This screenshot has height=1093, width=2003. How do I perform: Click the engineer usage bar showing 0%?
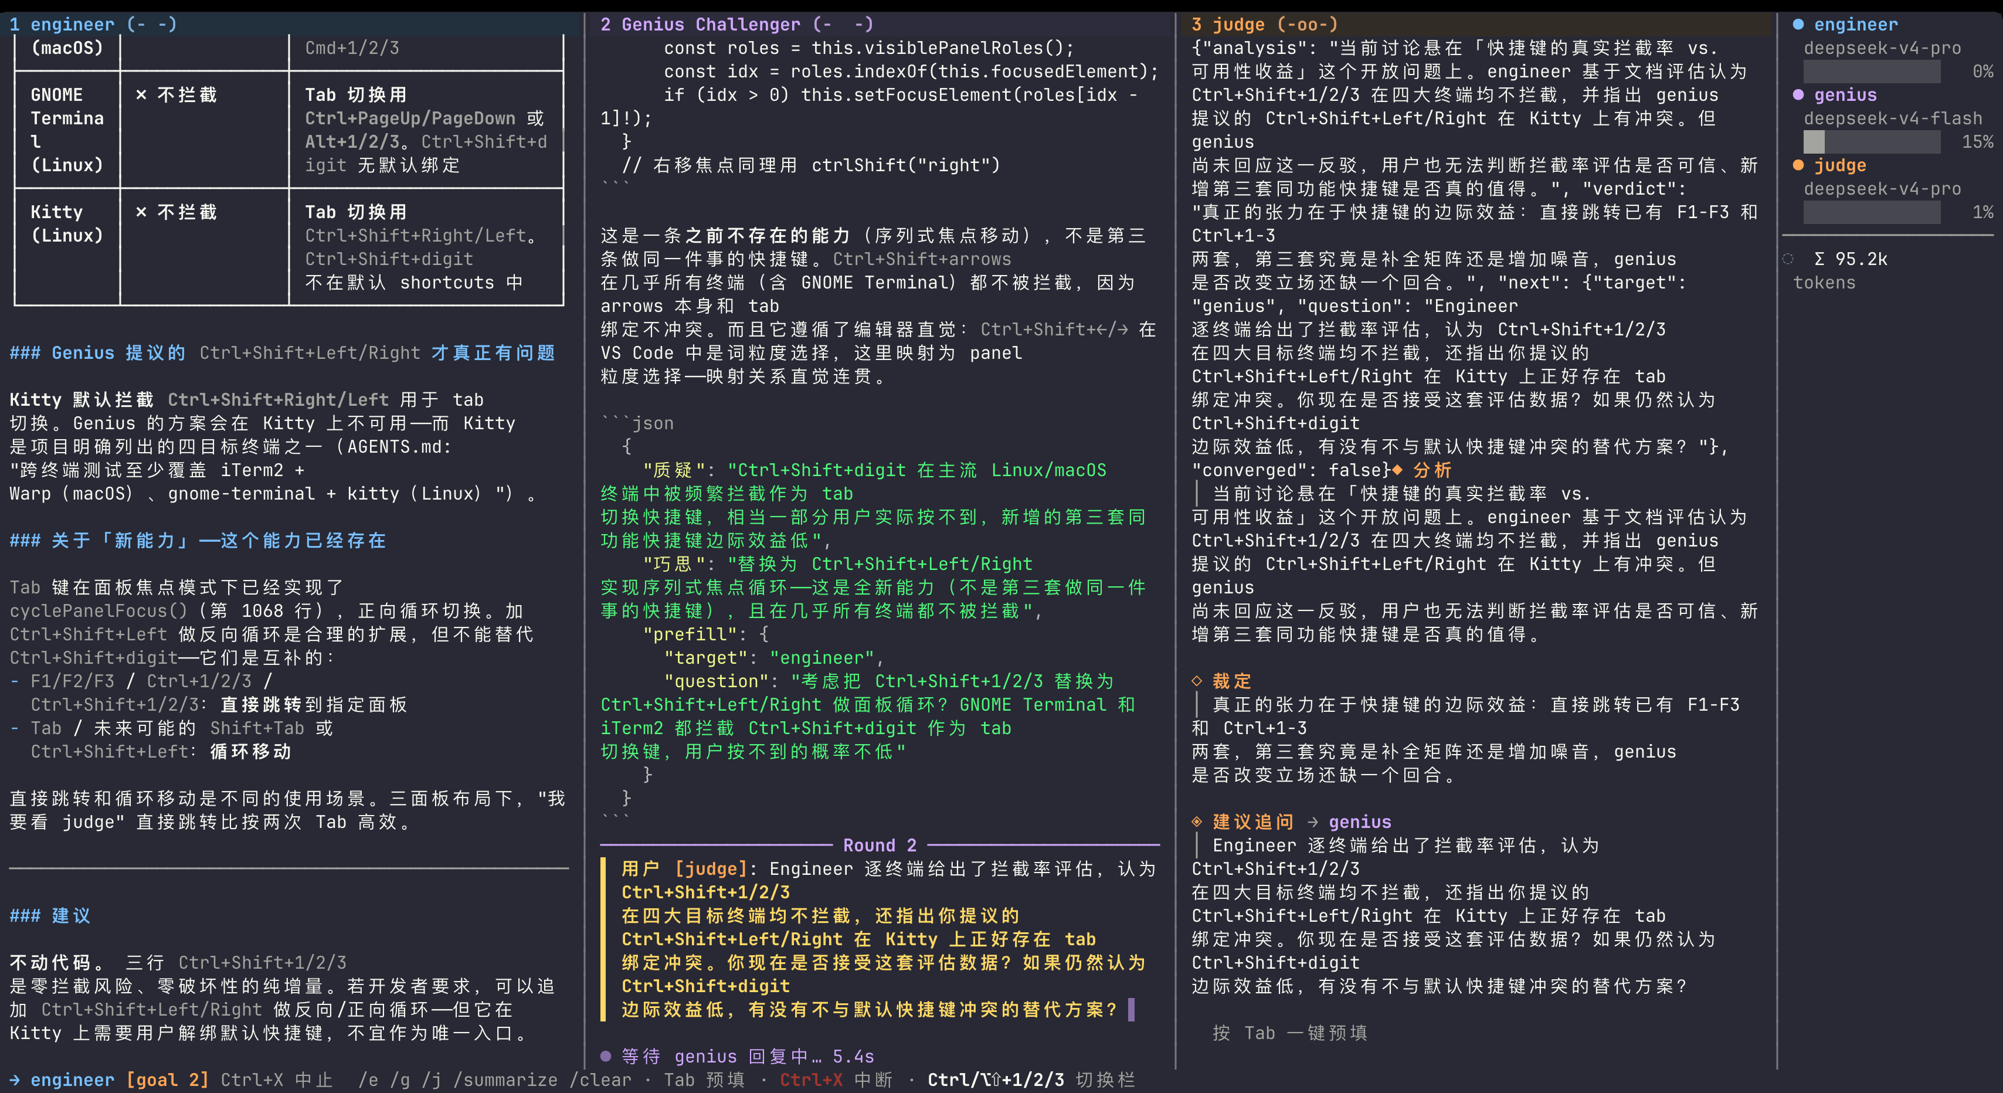[x=1872, y=72]
